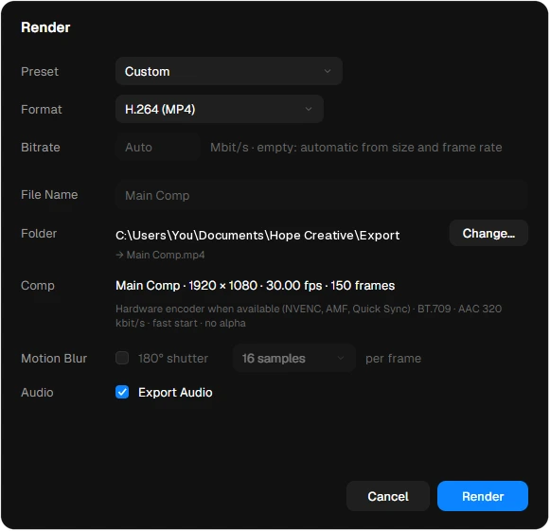550x531 pixels.
Task: Click the folder path C:\Users\You\Documents\Hope Creative\Export
Action: click(257, 236)
